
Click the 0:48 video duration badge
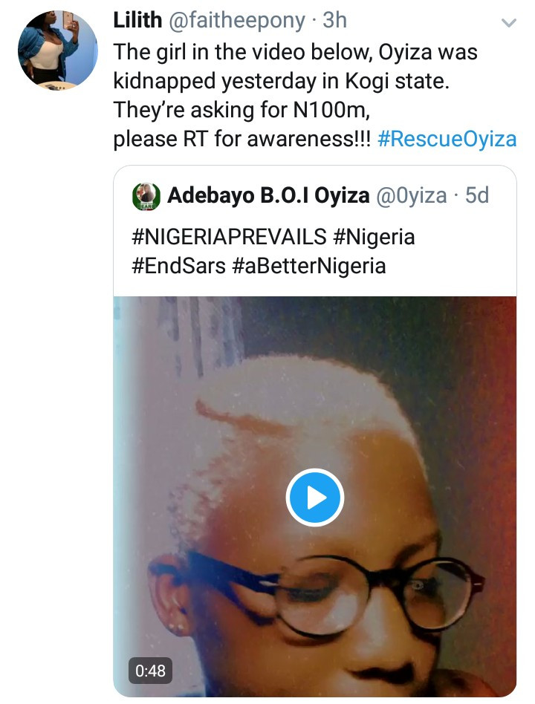point(151,671)
